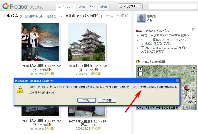Open the 検索 tab

click(x=104, y=7)
